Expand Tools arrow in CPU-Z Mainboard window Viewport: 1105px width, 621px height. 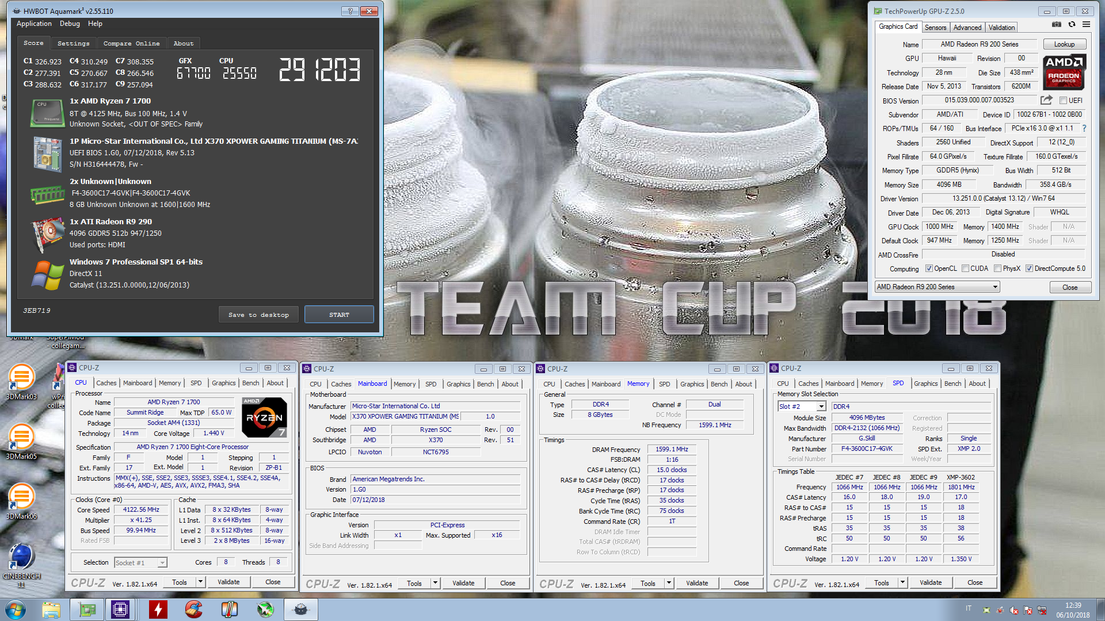(435, 583)
